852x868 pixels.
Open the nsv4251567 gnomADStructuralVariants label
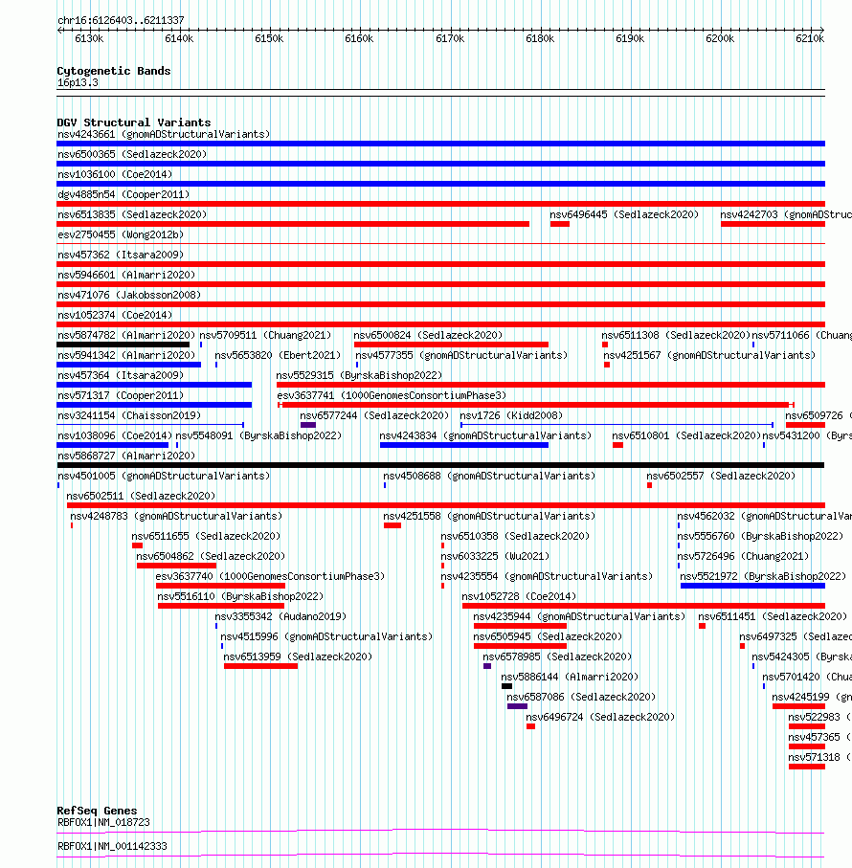pos(709,355)
